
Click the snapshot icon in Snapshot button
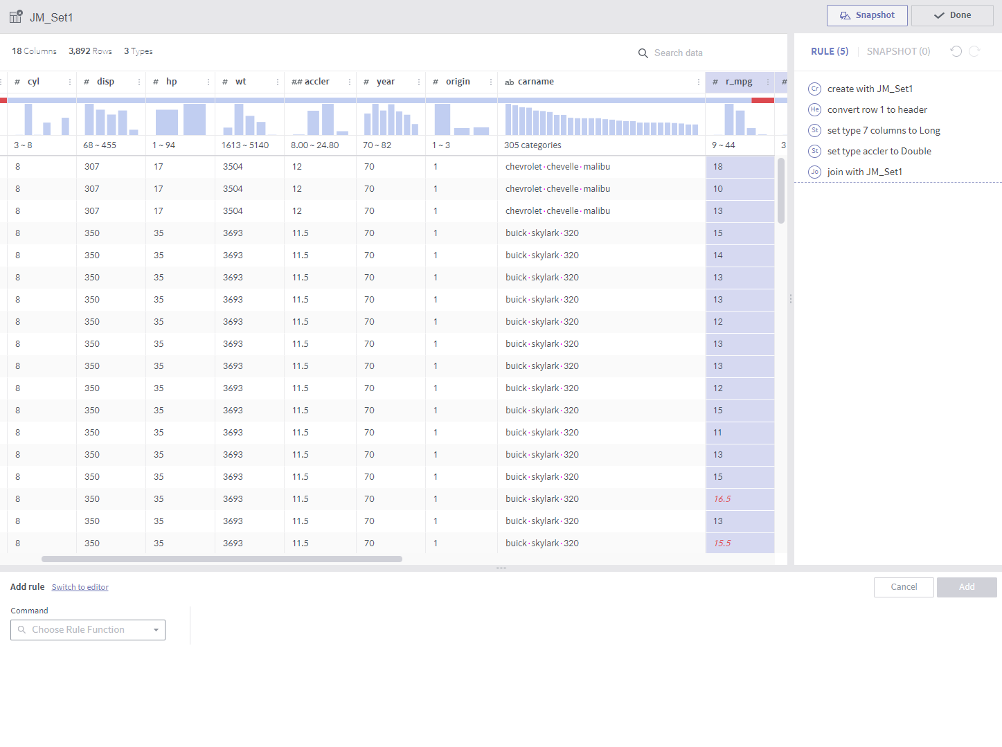(x=845, y=15)
